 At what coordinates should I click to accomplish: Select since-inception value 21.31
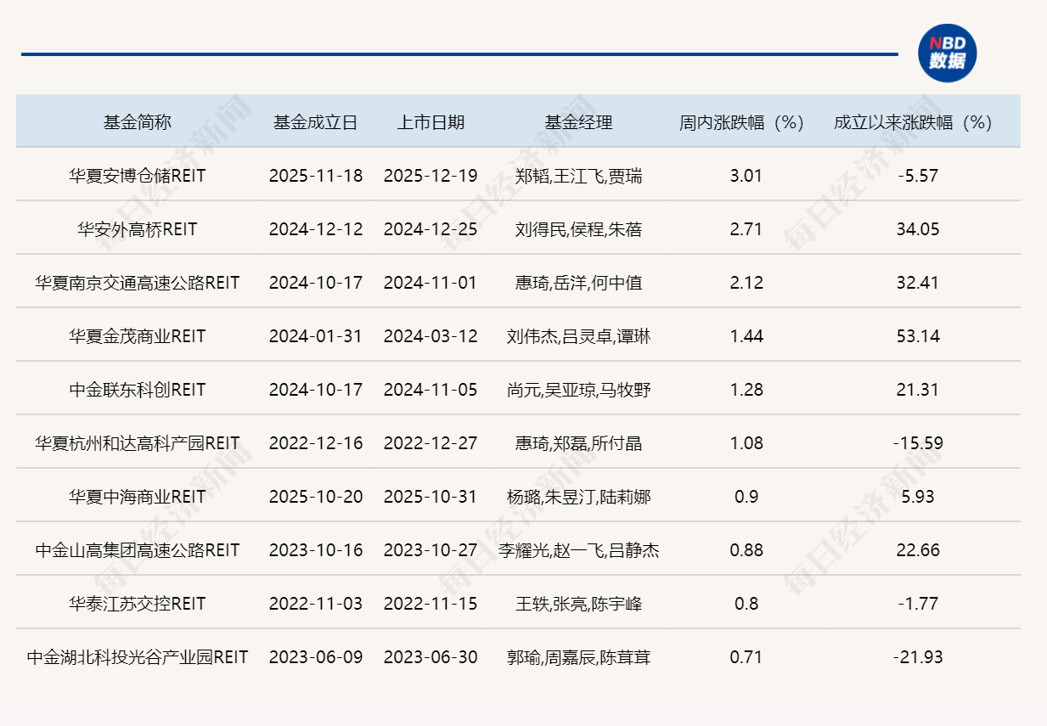(x=918, y=390)
